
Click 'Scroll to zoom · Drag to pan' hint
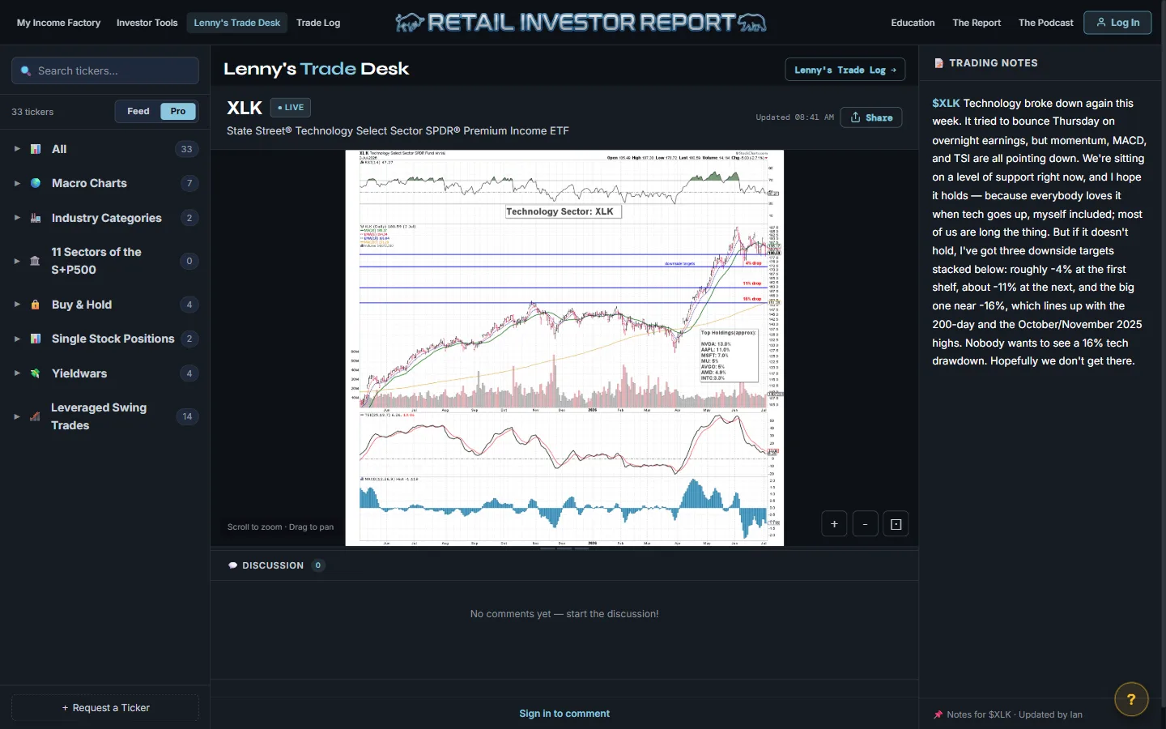point(280,526)
